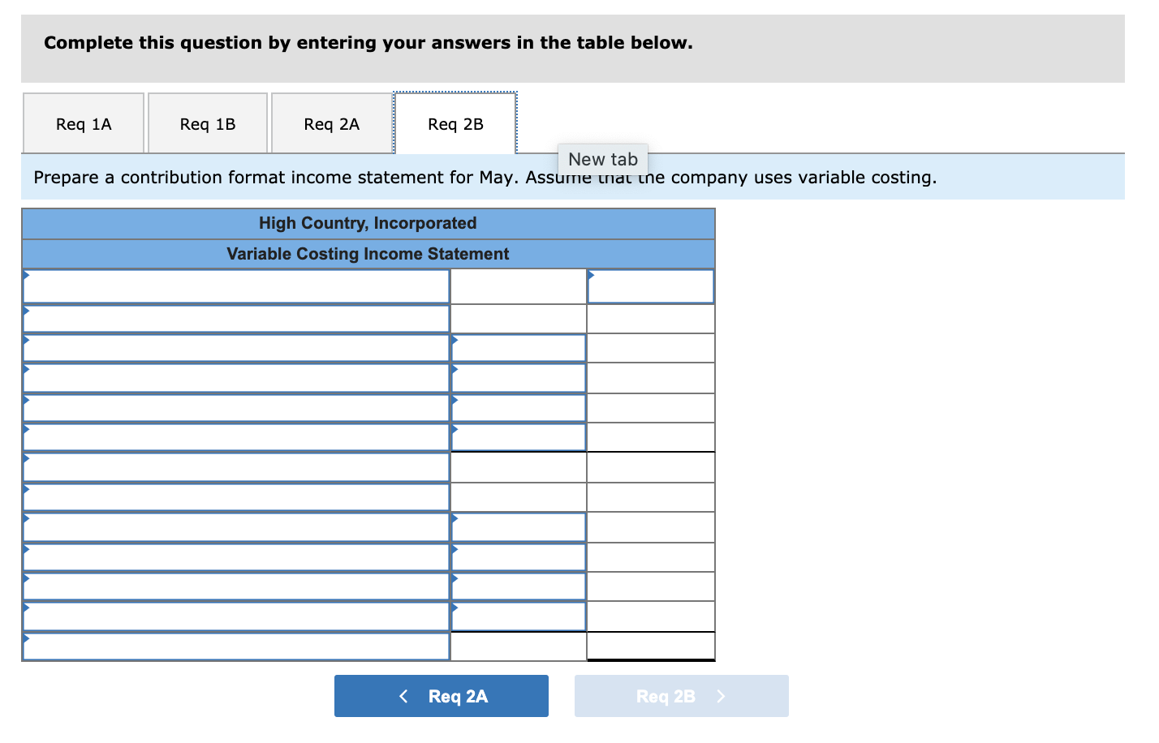
Task: Click the grayed-out Req 2B next button
Action: (x=681, y=695)
